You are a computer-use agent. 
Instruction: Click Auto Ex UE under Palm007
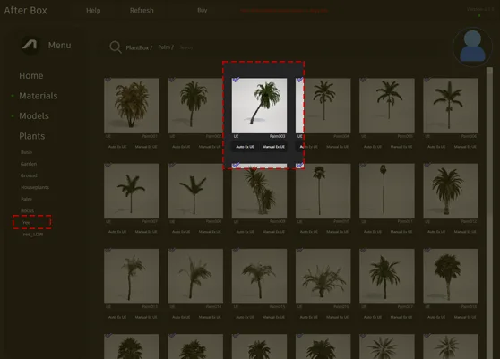[x=117, y=232]
